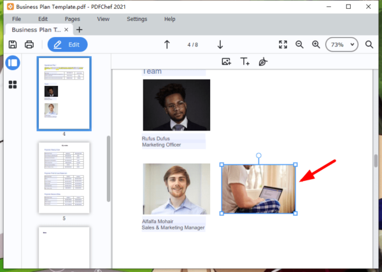Click the selected laptop image
Image resolution: width=382 pixels, height=272 pixels.
(258, 189)
